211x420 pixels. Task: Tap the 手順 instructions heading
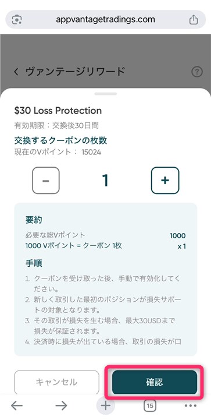(34, 263)
